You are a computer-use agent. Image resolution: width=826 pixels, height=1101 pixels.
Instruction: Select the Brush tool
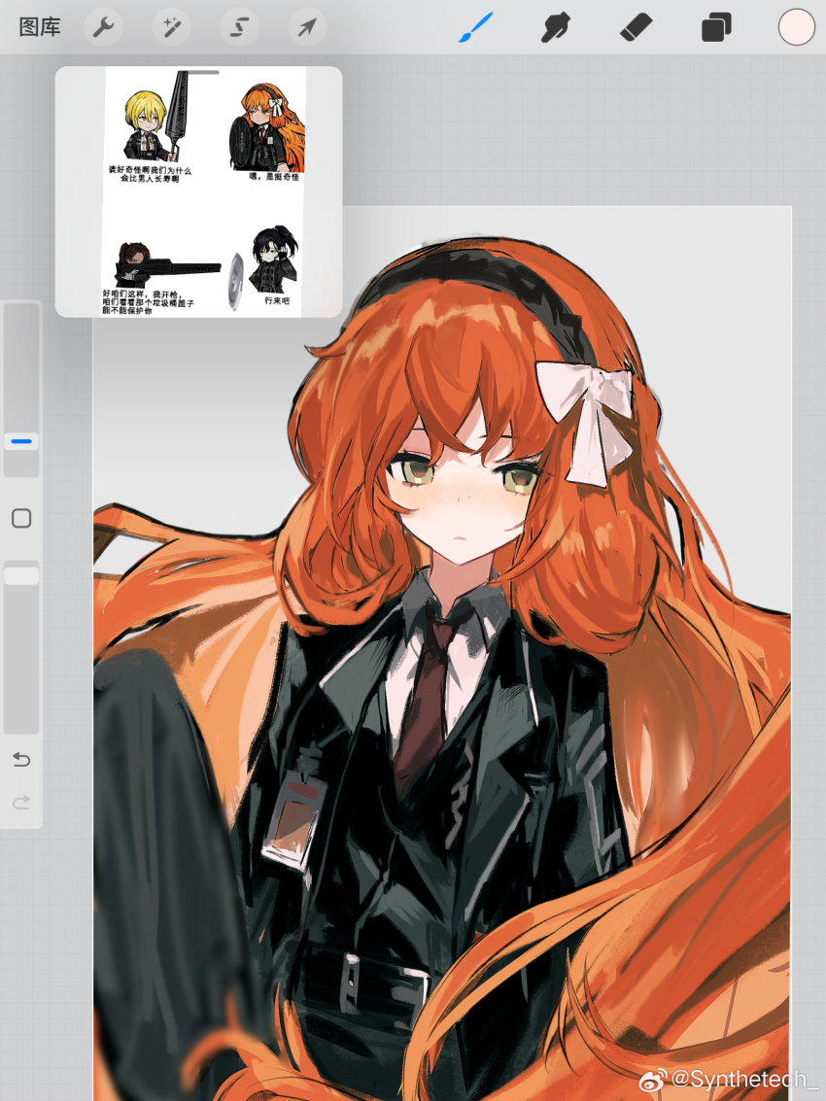(x=474, y=27)
